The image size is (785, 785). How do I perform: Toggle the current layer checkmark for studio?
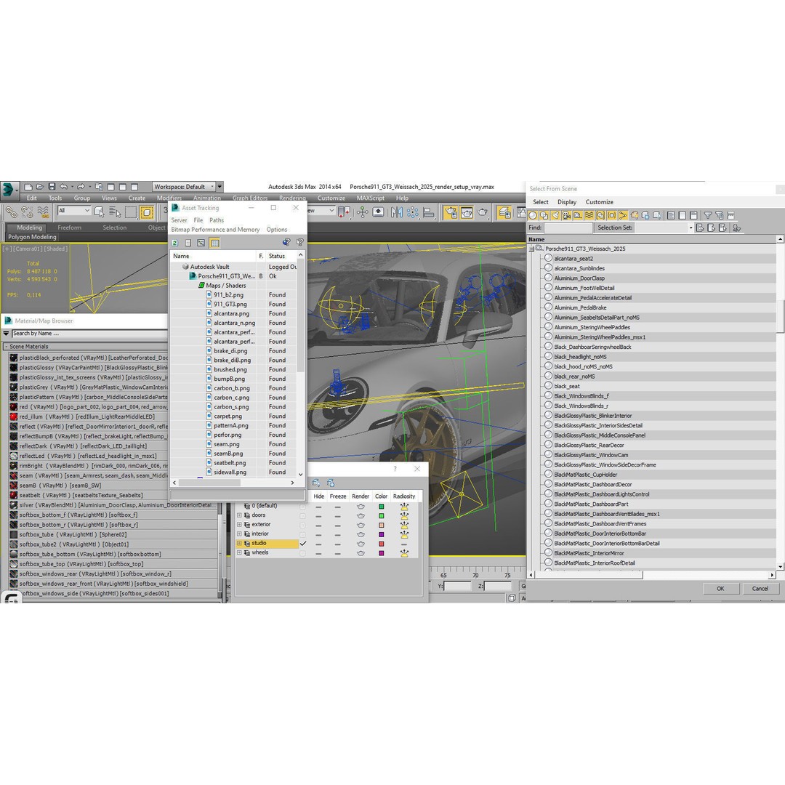coord(302,544)
